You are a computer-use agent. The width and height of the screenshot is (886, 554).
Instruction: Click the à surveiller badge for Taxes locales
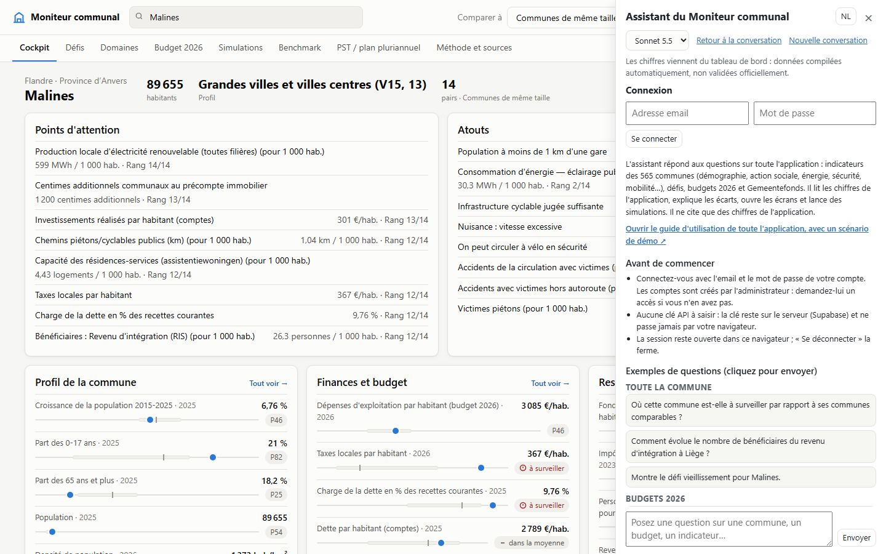click(542, 468)
